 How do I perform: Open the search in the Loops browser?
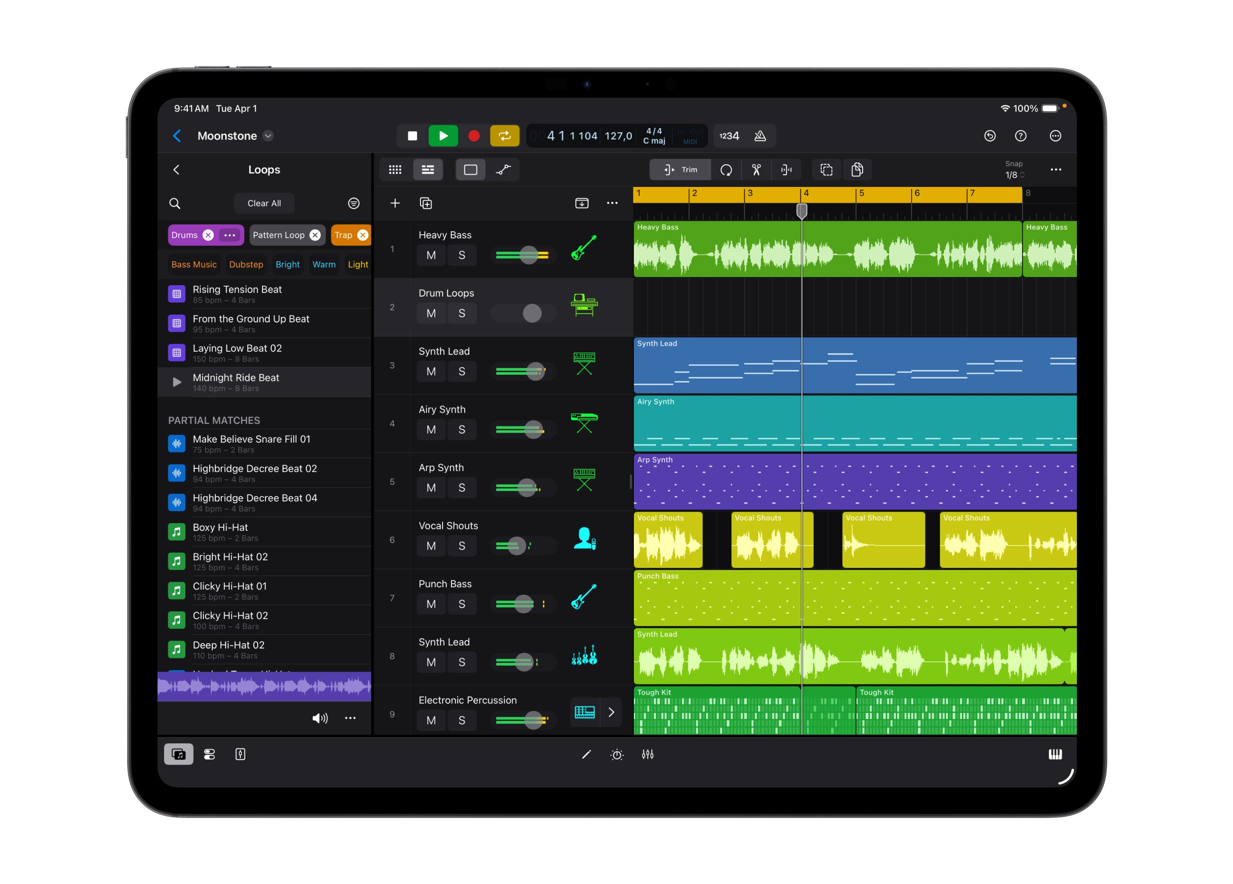[175, 203]
